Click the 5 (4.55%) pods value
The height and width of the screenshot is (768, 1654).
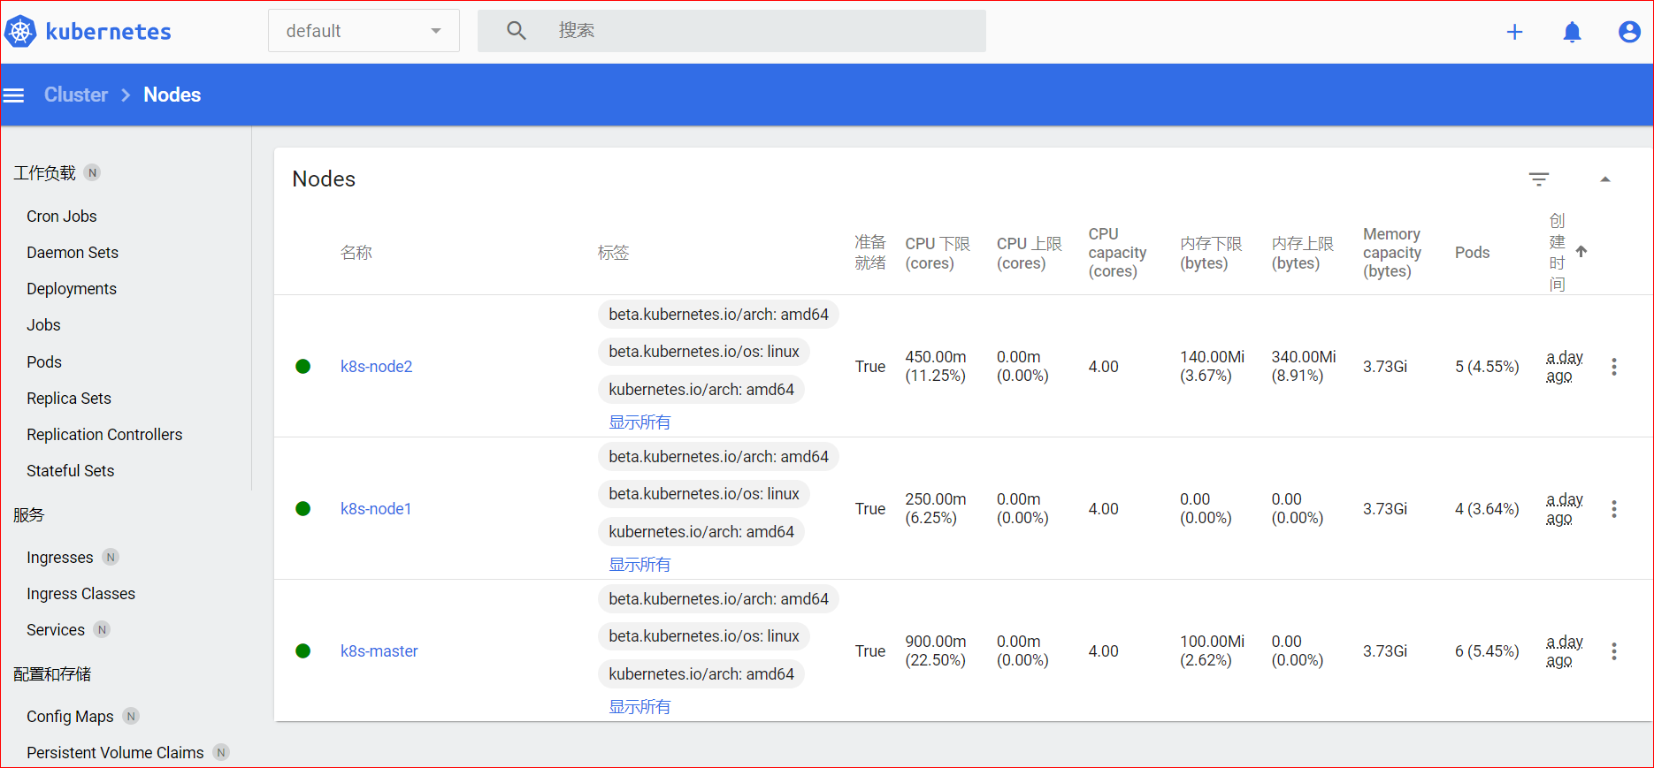click(x=1487, y=367)
